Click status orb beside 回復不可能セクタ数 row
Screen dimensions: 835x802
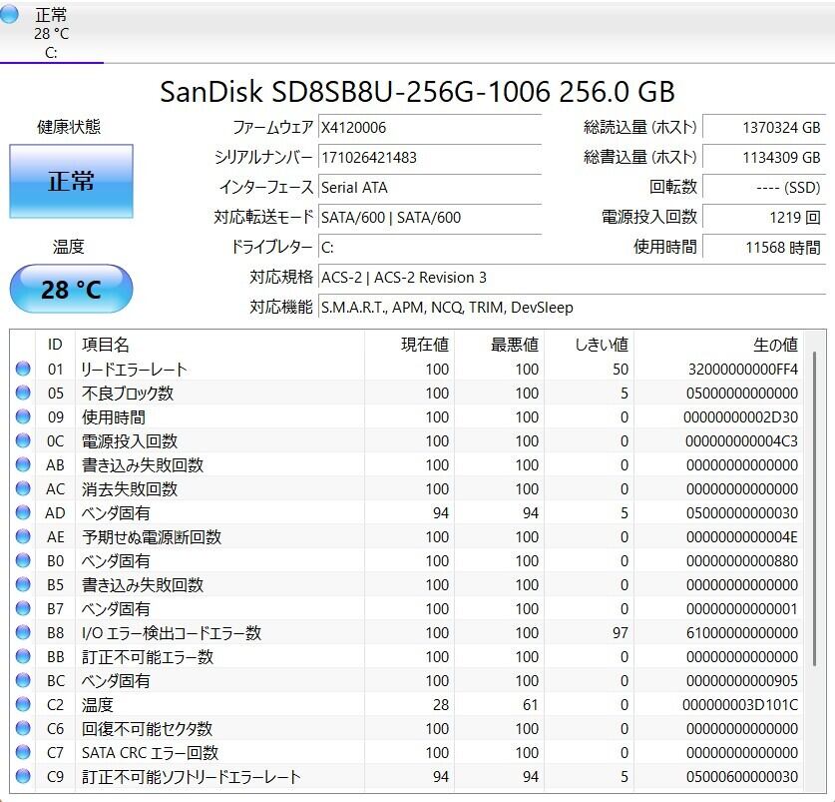(23, 729)
